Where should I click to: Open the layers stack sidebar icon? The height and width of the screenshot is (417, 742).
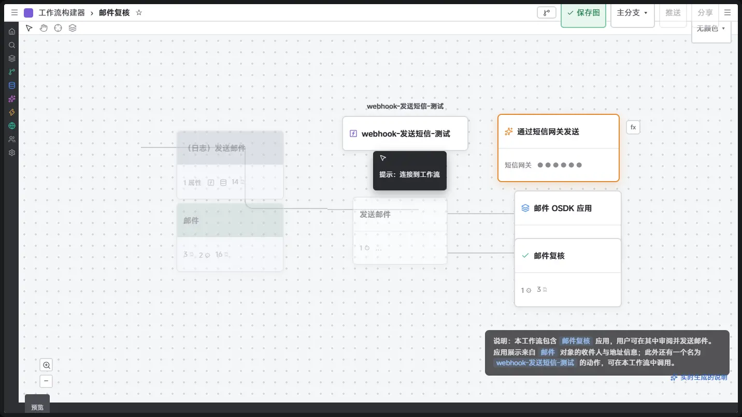tap(12, 58)
